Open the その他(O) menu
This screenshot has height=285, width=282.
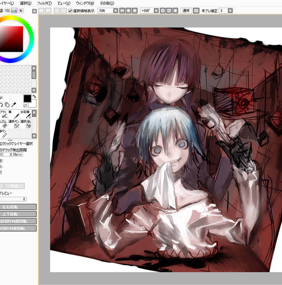coord(107,3)
